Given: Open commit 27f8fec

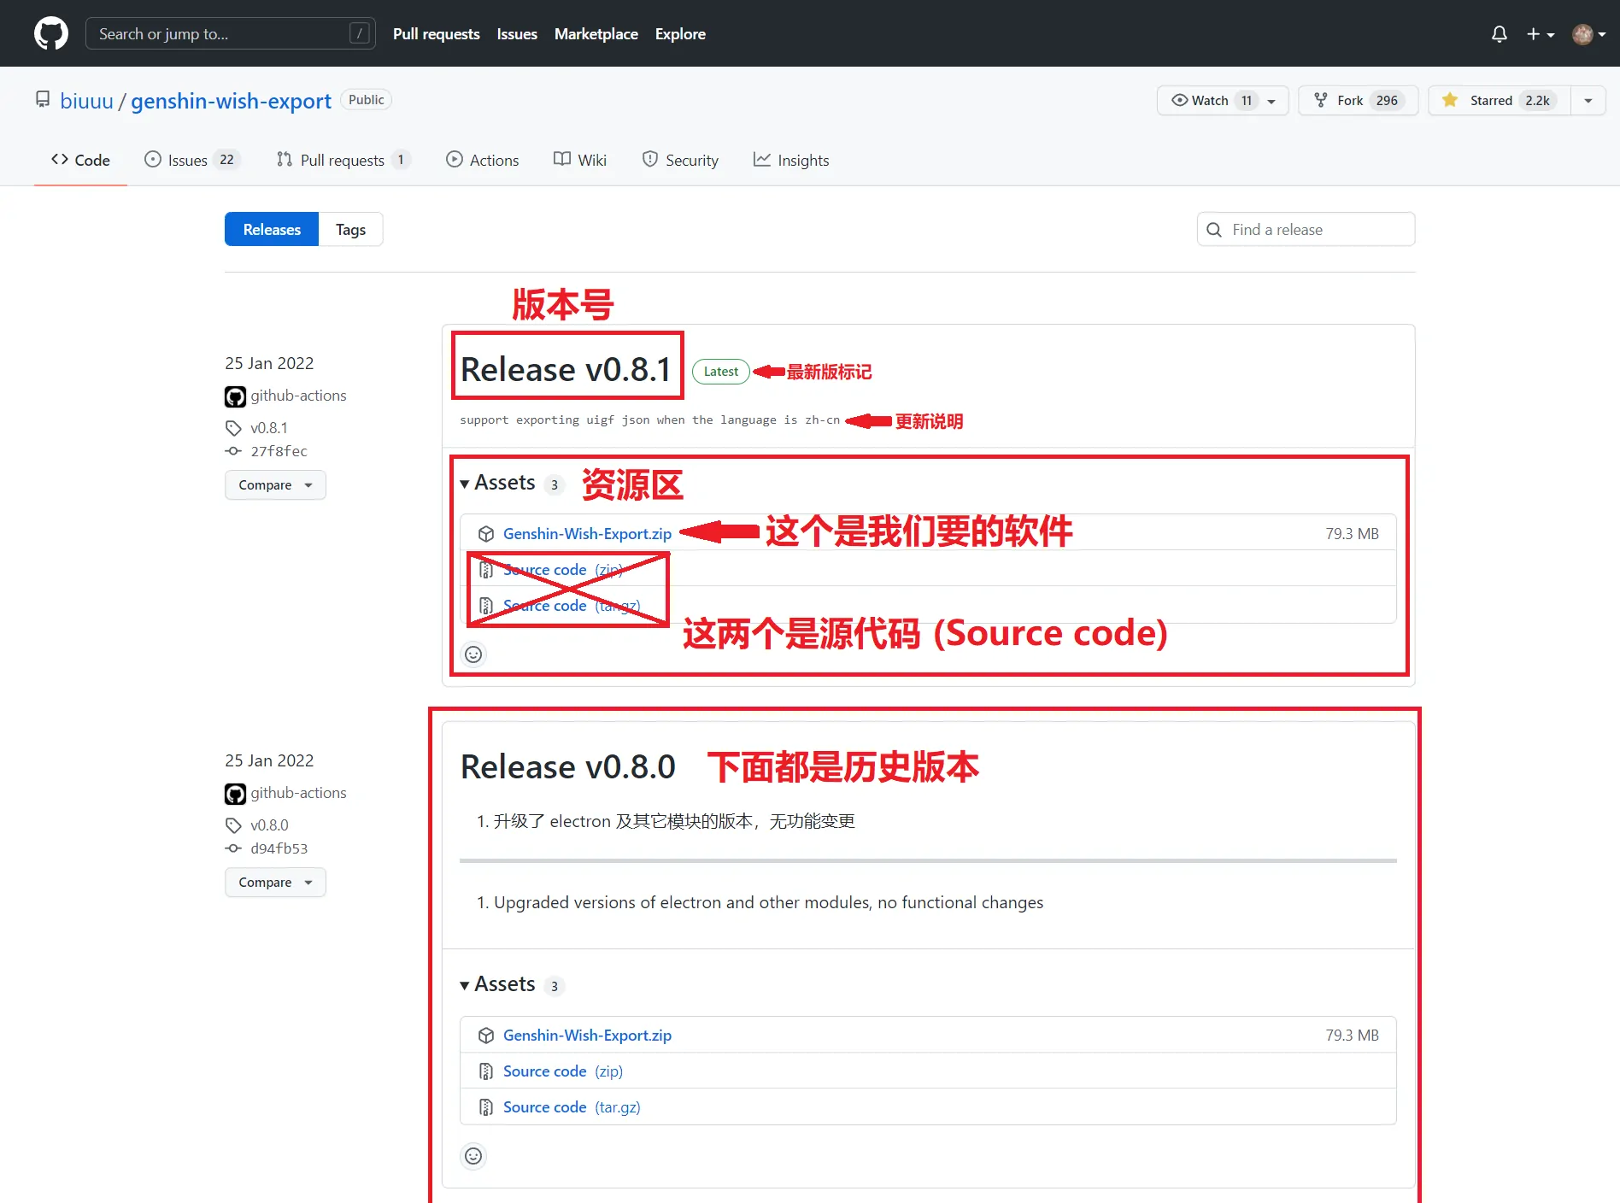Looking at the screenshot, I should 279,451.
